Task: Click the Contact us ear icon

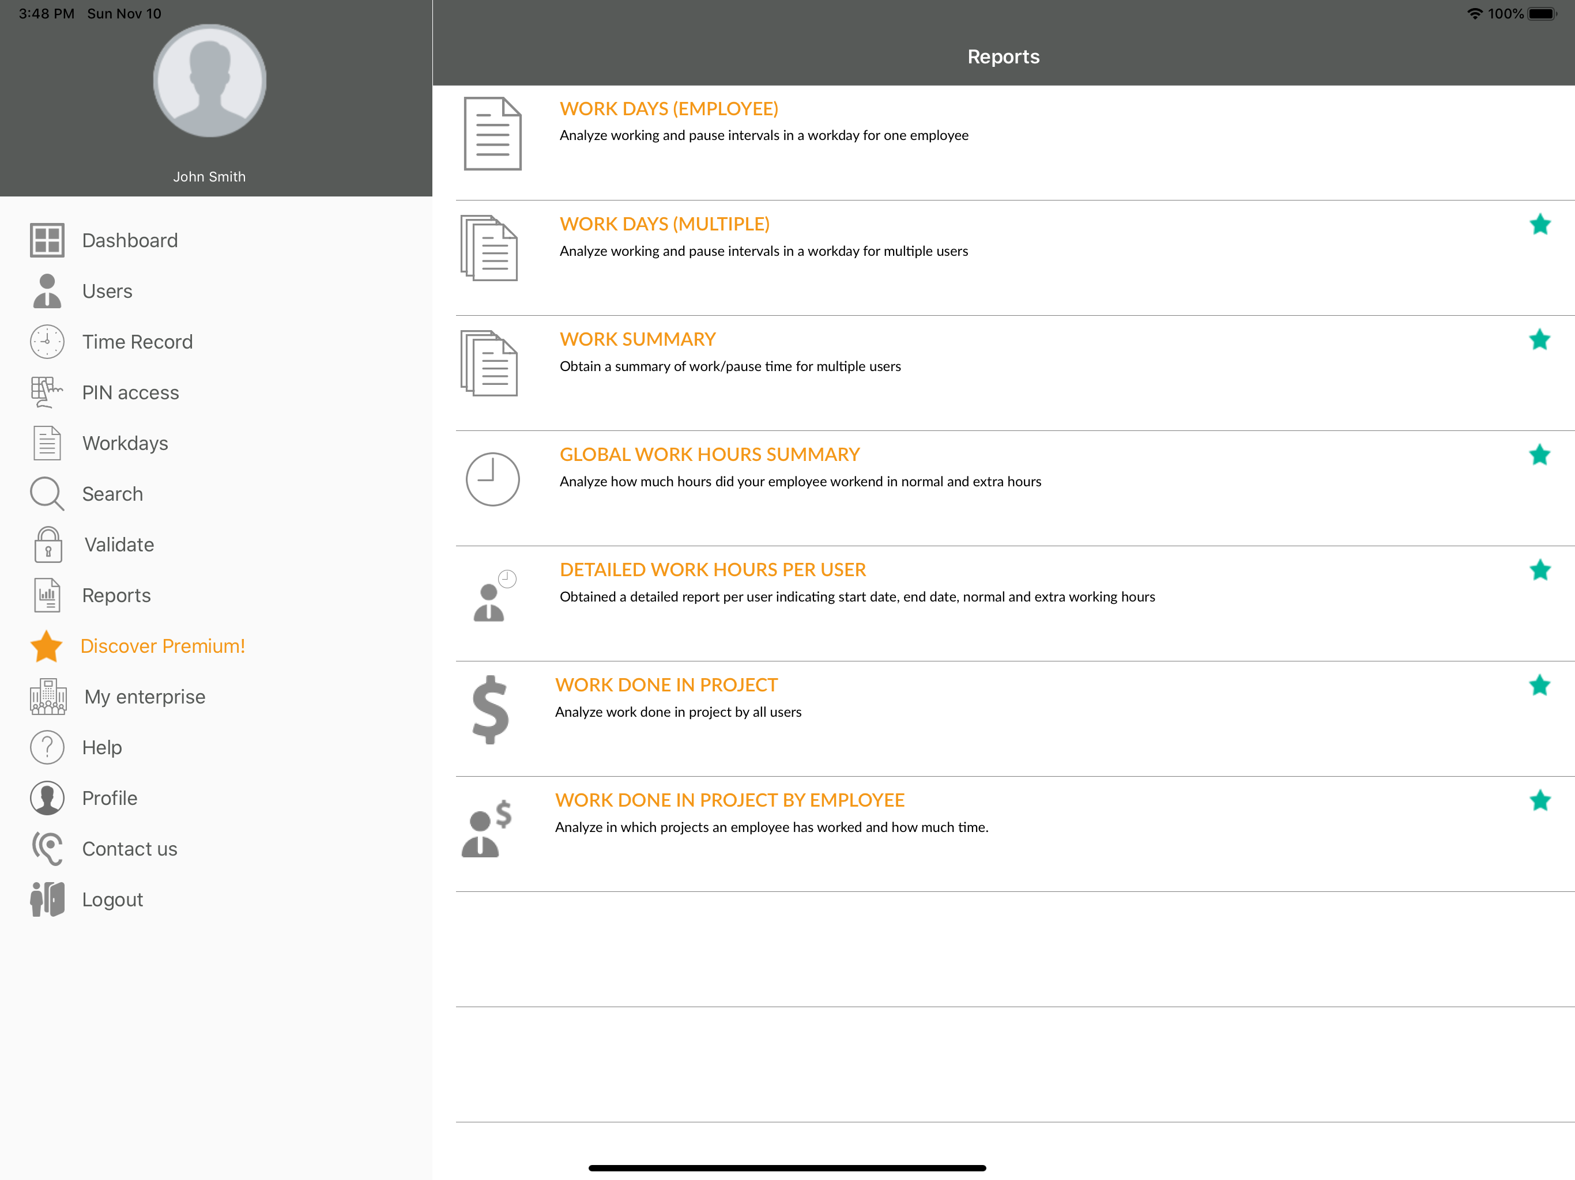Action: pyautogui.click(x=47, y=848)
